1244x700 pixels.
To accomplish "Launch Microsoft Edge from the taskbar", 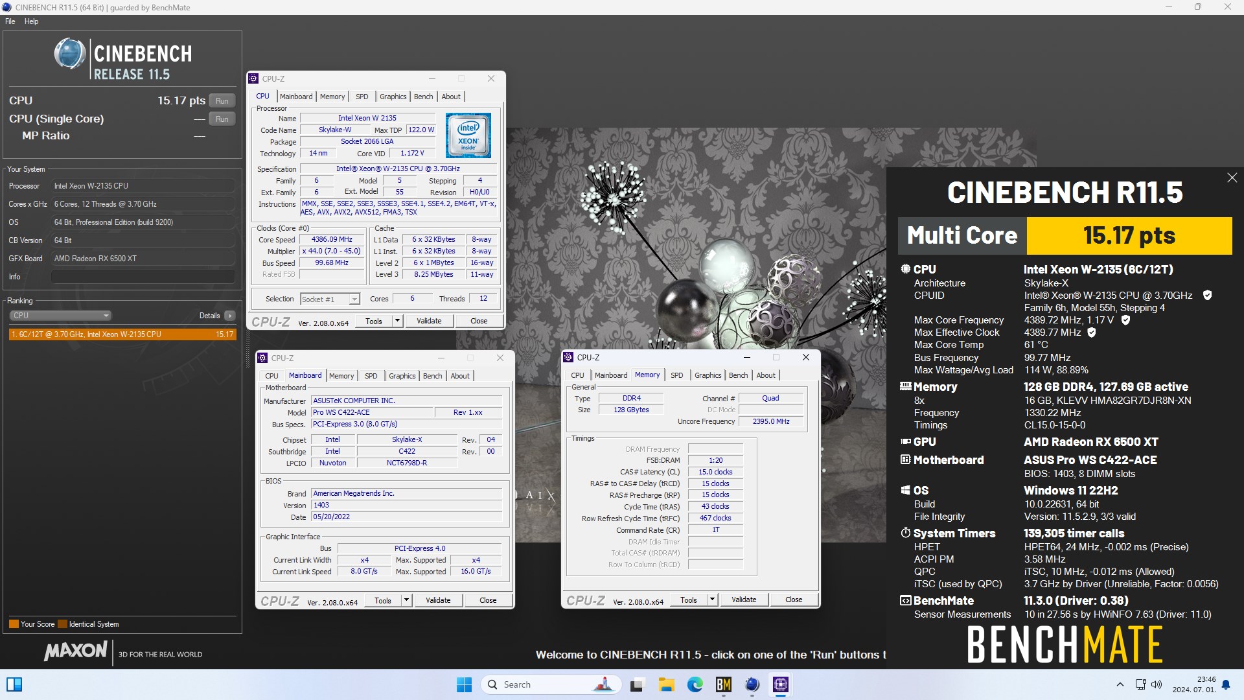I will (x=695, y=684).
